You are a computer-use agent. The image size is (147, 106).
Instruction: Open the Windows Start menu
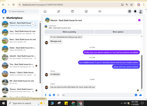click(4, 103)
